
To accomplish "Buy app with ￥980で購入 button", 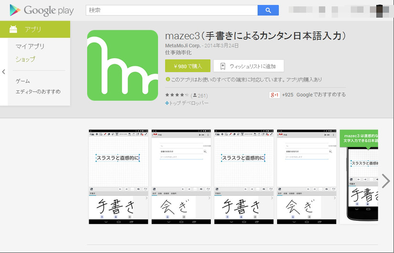I will 188,66.
